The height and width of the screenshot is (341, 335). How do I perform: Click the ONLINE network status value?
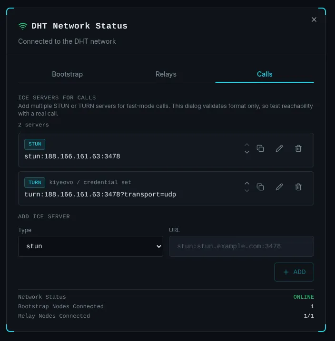point(303,297)
